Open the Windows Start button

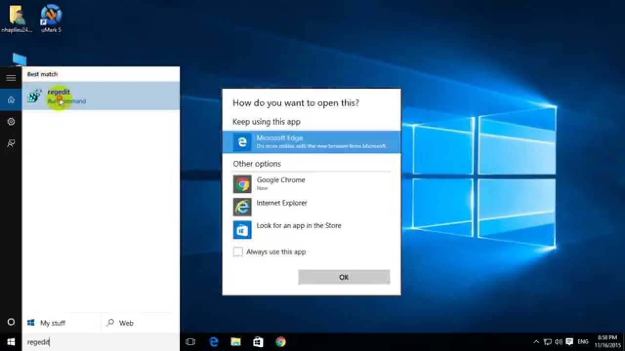point(11,342)
